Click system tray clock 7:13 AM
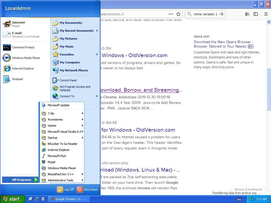 tap(261, 199)
